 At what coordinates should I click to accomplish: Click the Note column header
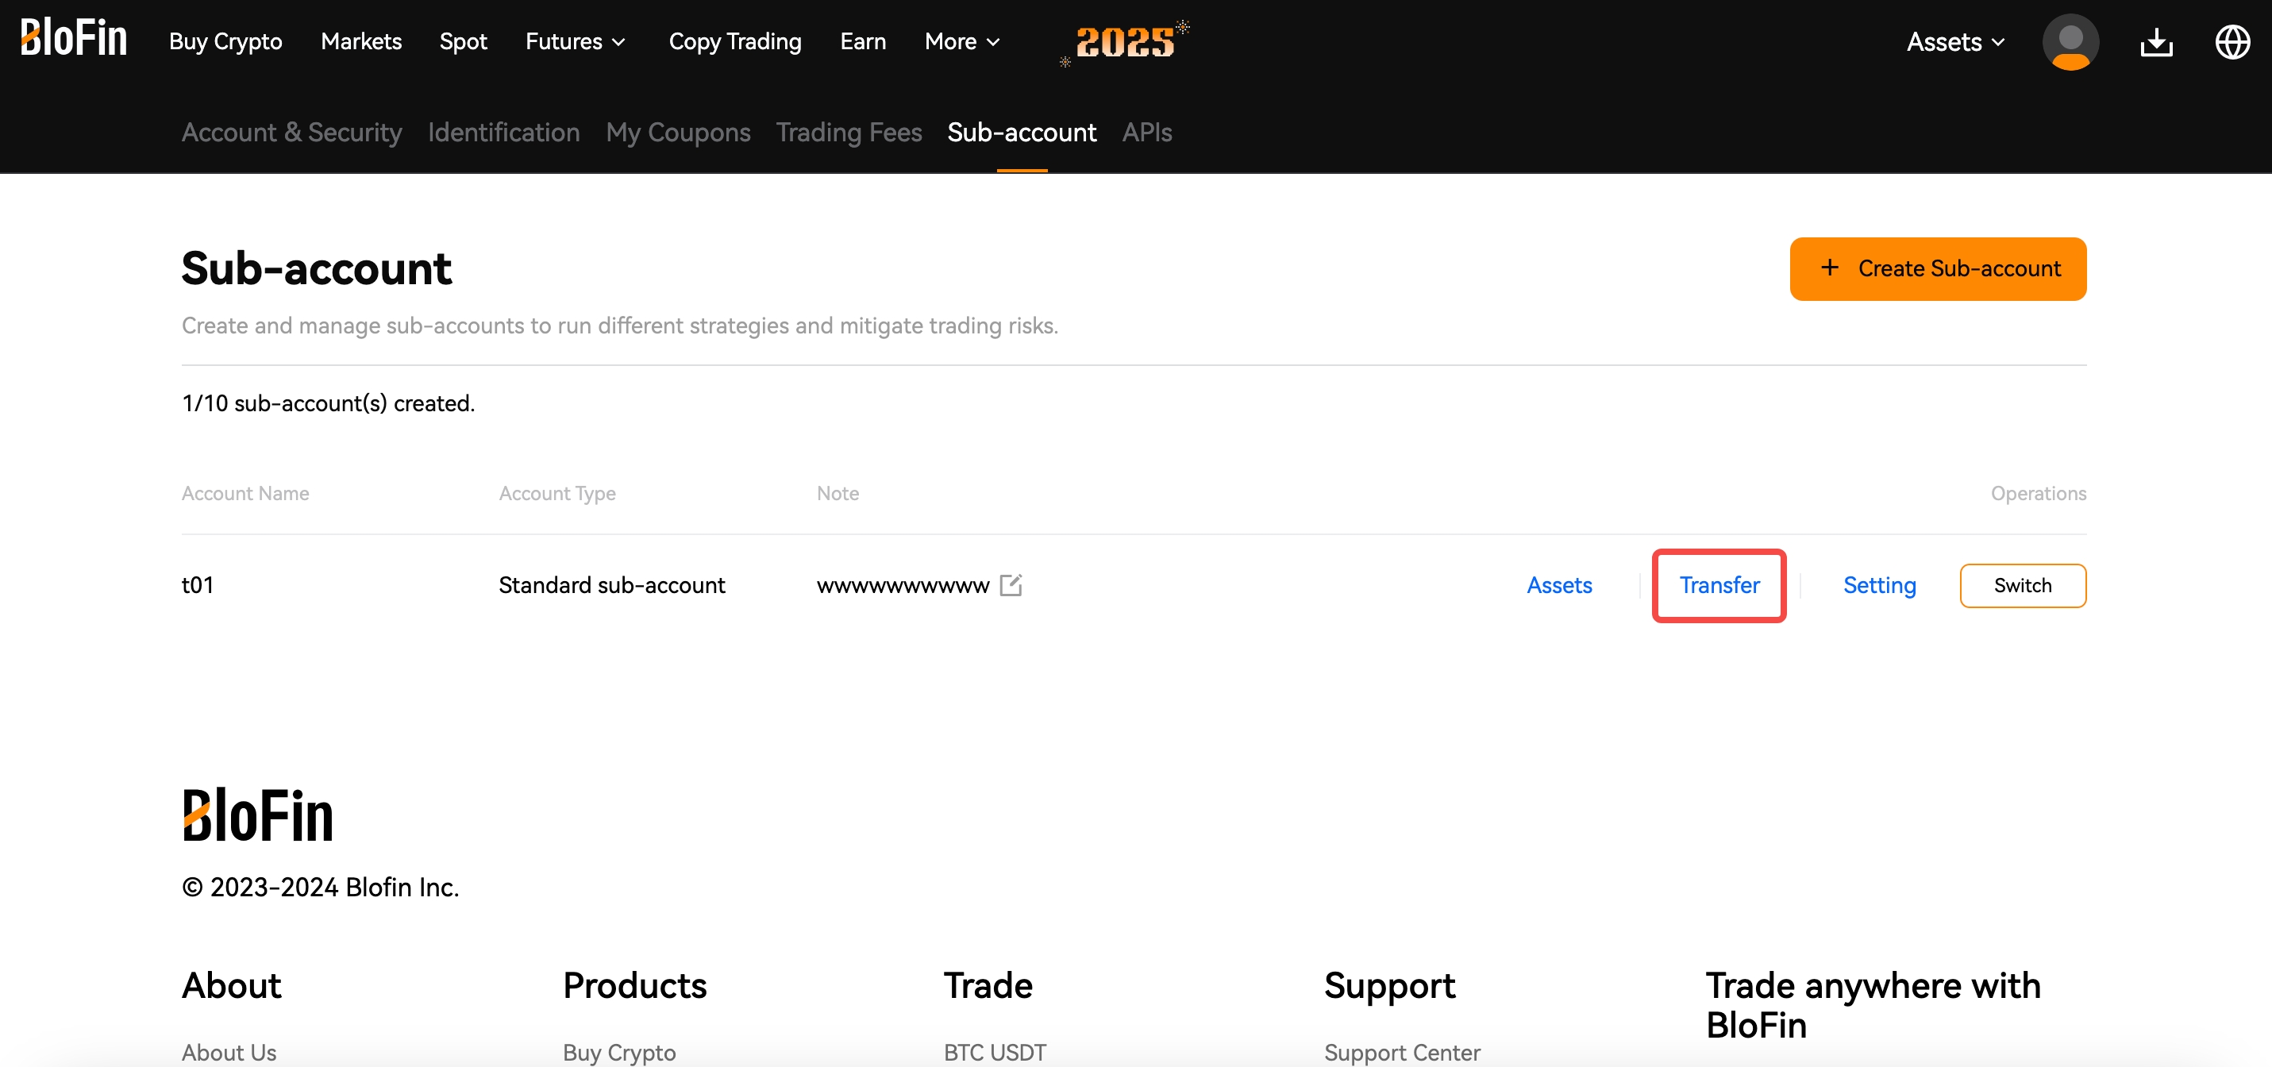[x=837, y=493]
